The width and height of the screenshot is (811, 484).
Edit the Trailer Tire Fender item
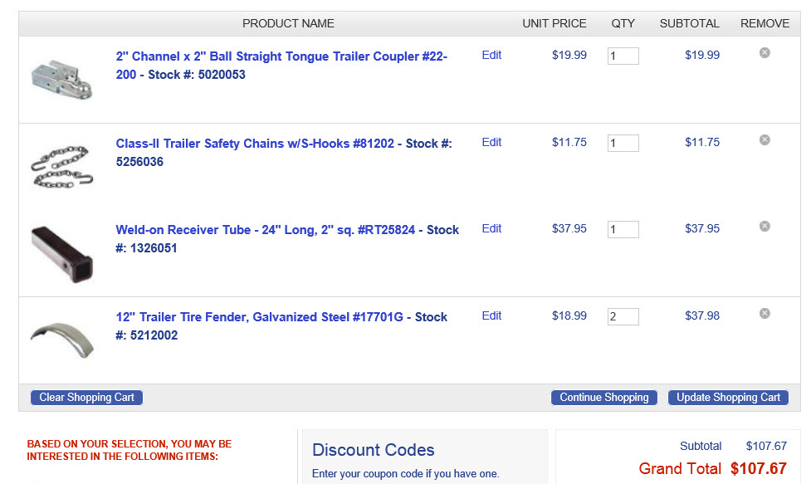click(491, 315)
